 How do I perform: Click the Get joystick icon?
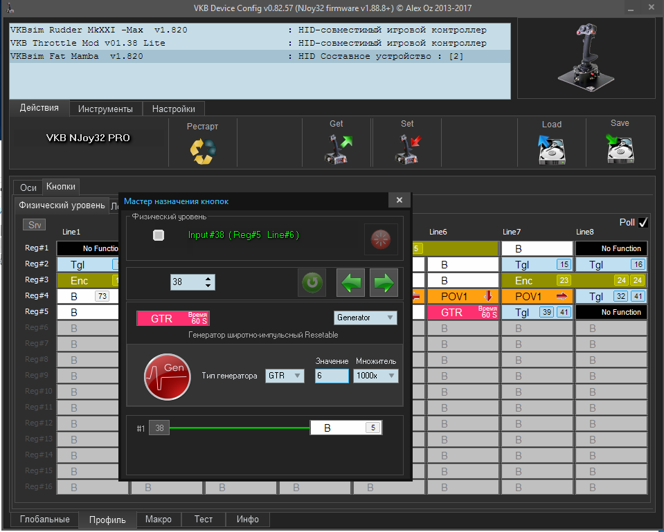(x=337, y=149)
